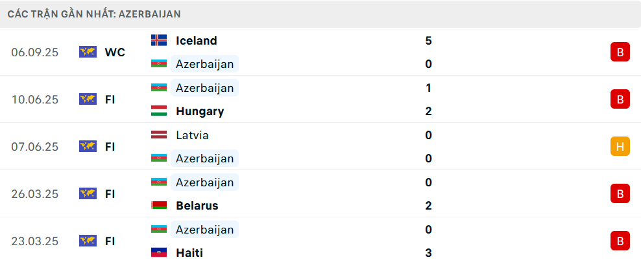Image resolution: width=641 pixels, height=262 pixels.
Task: Open the Latvia team link
Action: (x=192, y=135)
